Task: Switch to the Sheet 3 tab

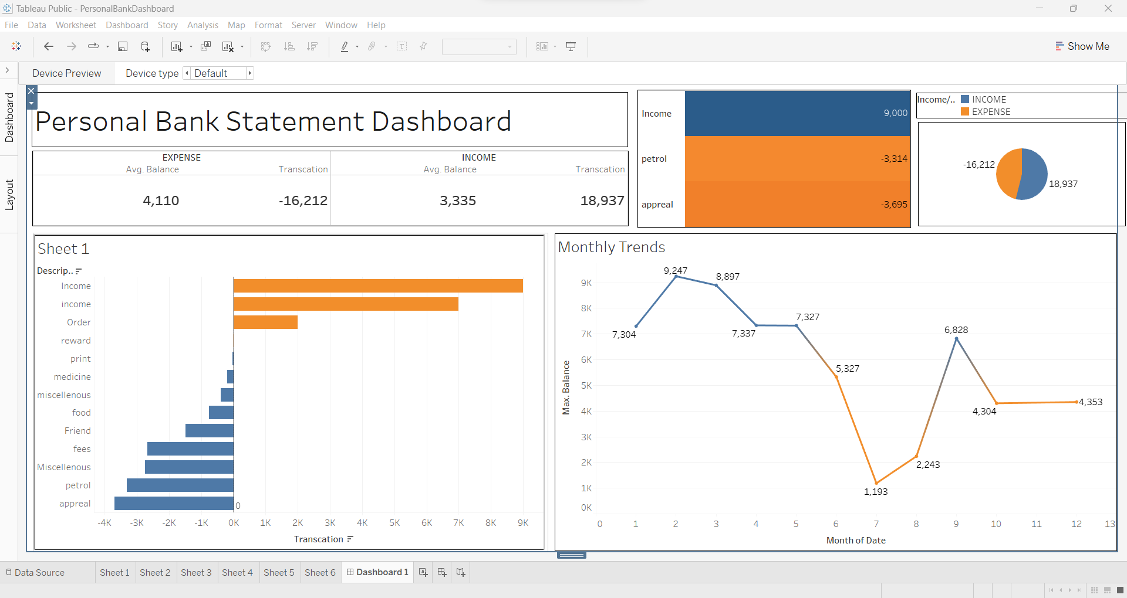Action: click(x=196, y=572)
